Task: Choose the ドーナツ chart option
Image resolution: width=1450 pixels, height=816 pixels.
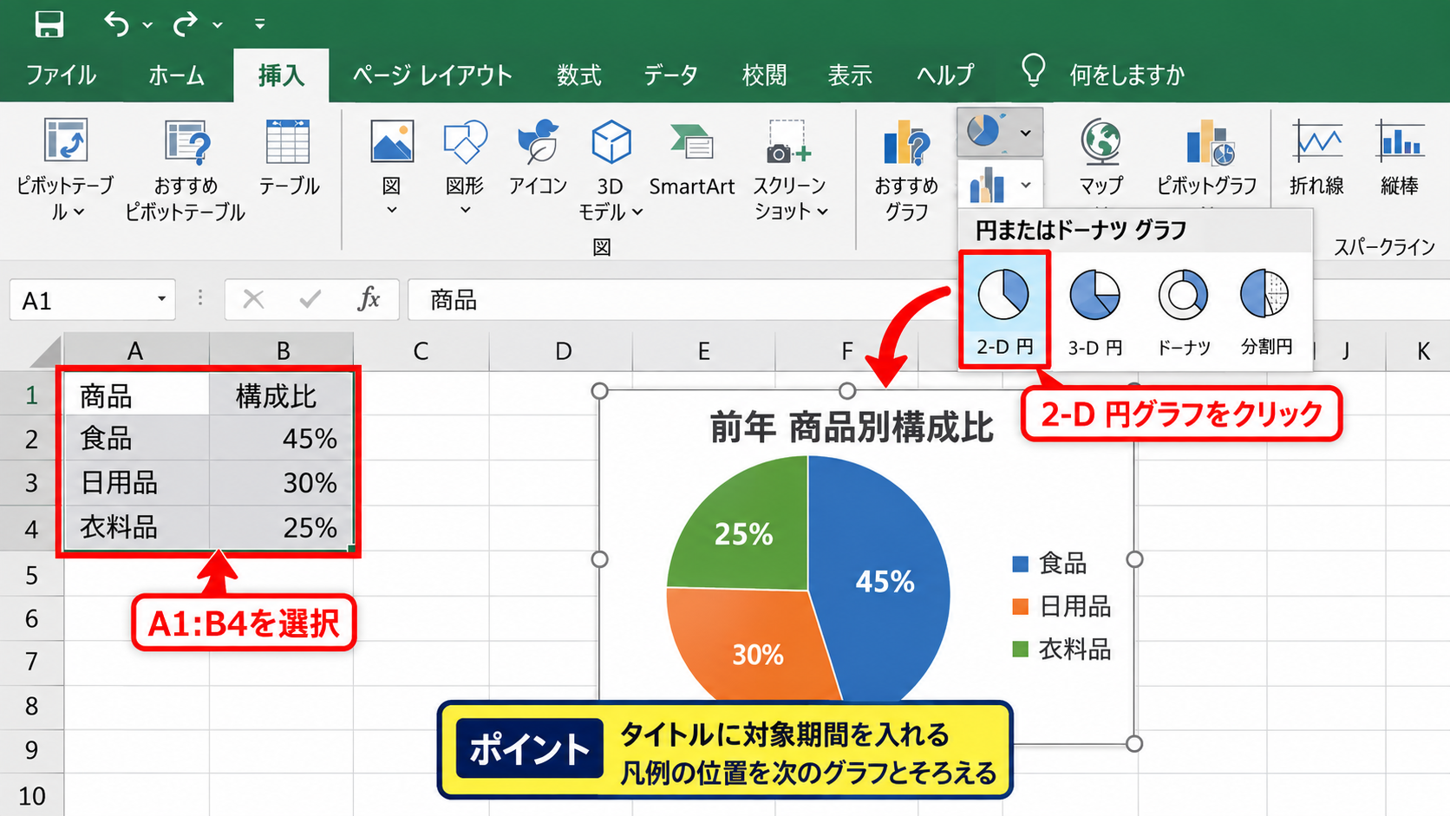Action: (1184, 310)
